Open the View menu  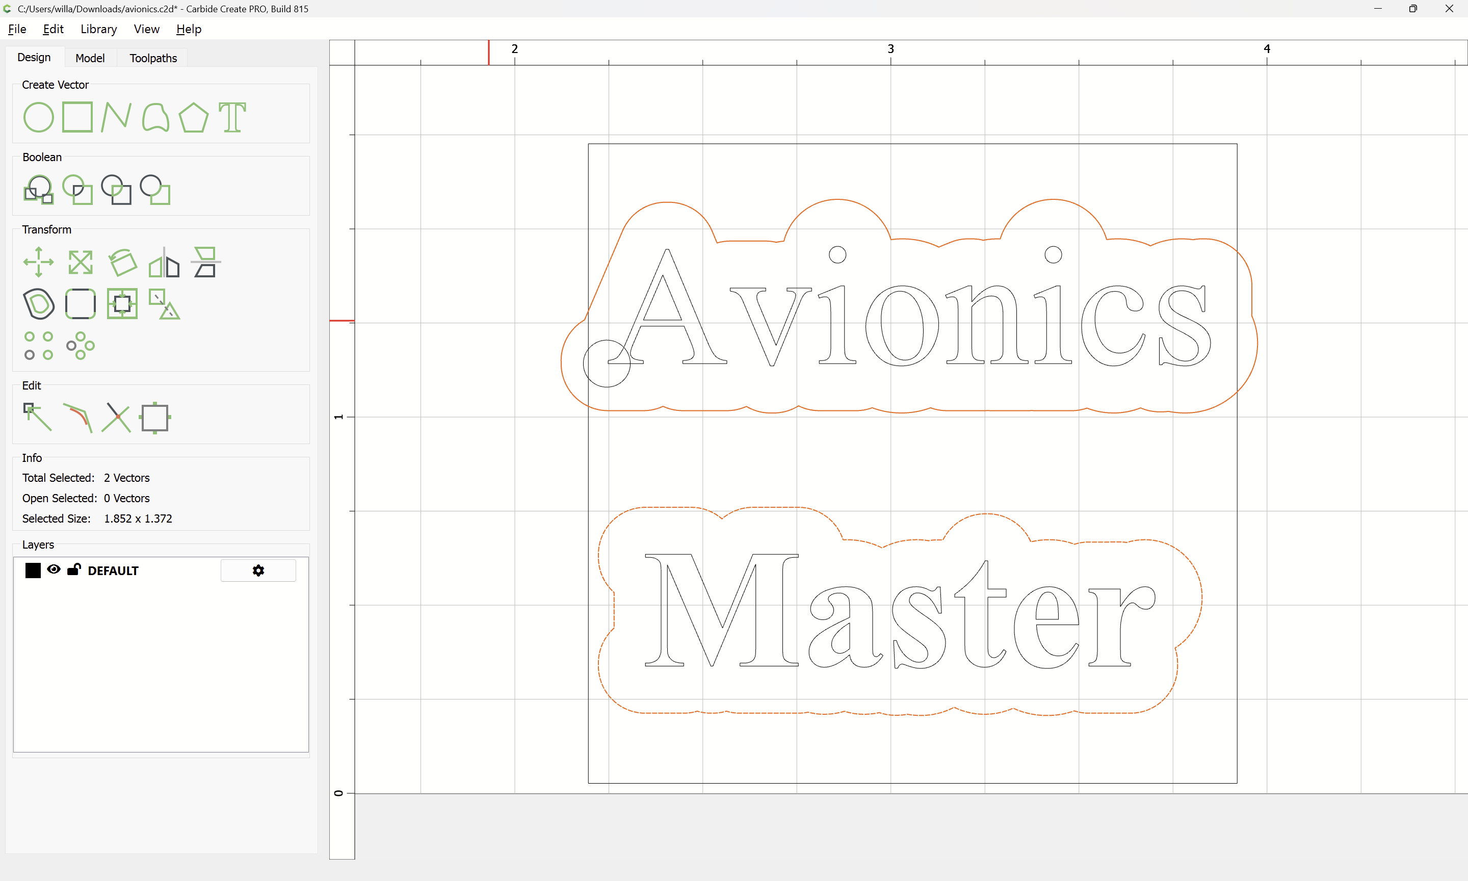147,29
